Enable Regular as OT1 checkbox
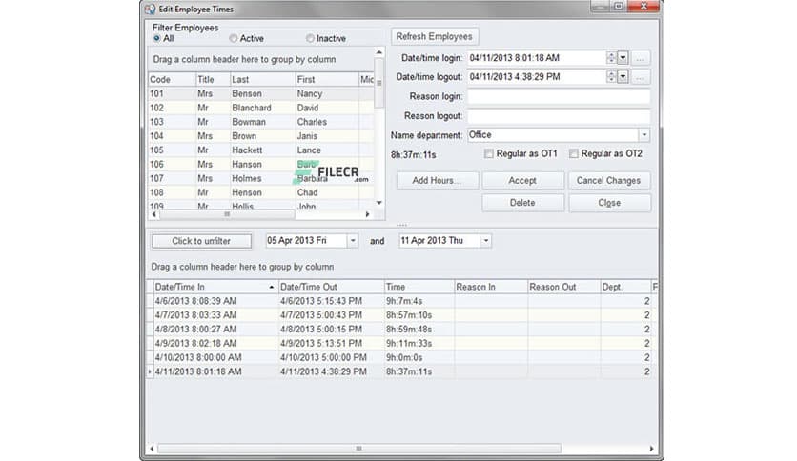 489,153
